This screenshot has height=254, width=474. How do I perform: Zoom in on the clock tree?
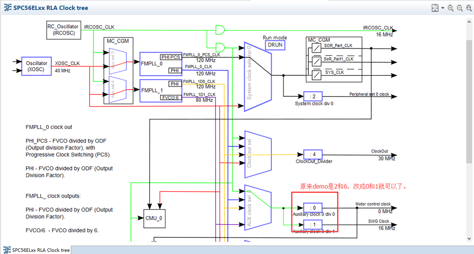coord(450,8)
